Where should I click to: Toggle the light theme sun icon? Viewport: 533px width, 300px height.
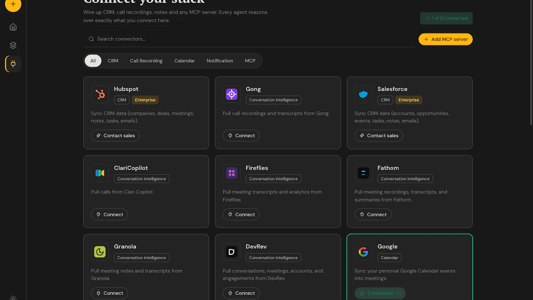tap(13, 298)
